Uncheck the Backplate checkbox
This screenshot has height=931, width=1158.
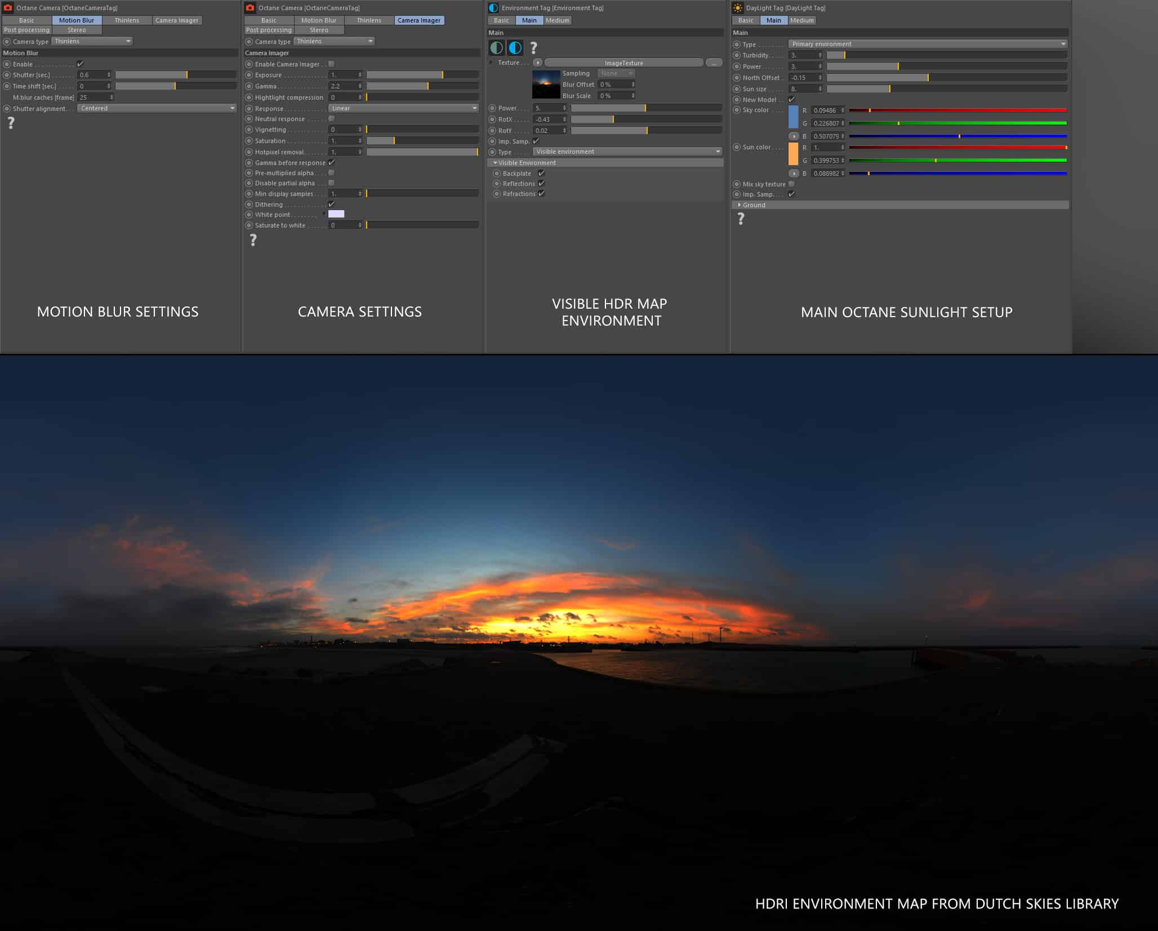pos(541,173)
